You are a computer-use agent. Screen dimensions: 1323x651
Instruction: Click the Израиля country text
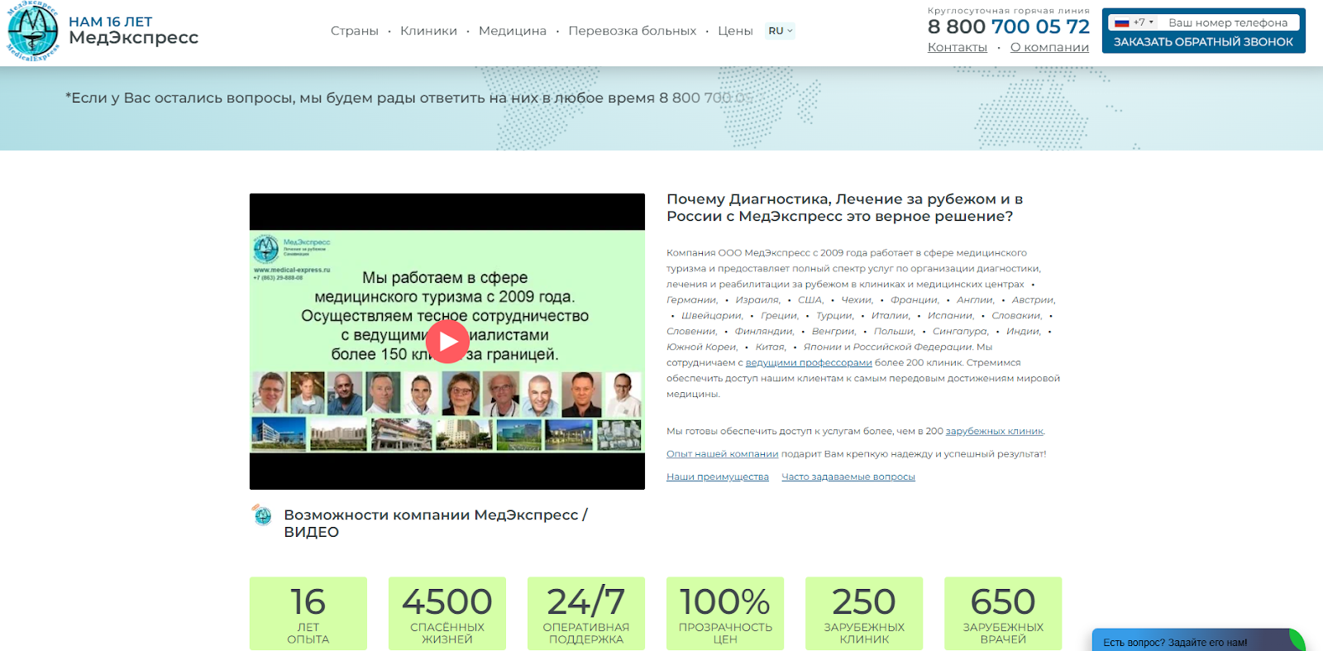pyautogui.click(x=757, y=299)
